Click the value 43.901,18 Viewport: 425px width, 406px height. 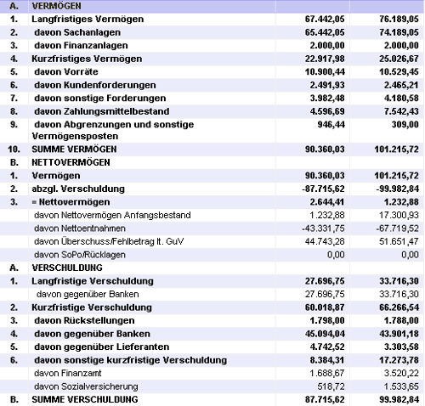(x=399, y=334)
